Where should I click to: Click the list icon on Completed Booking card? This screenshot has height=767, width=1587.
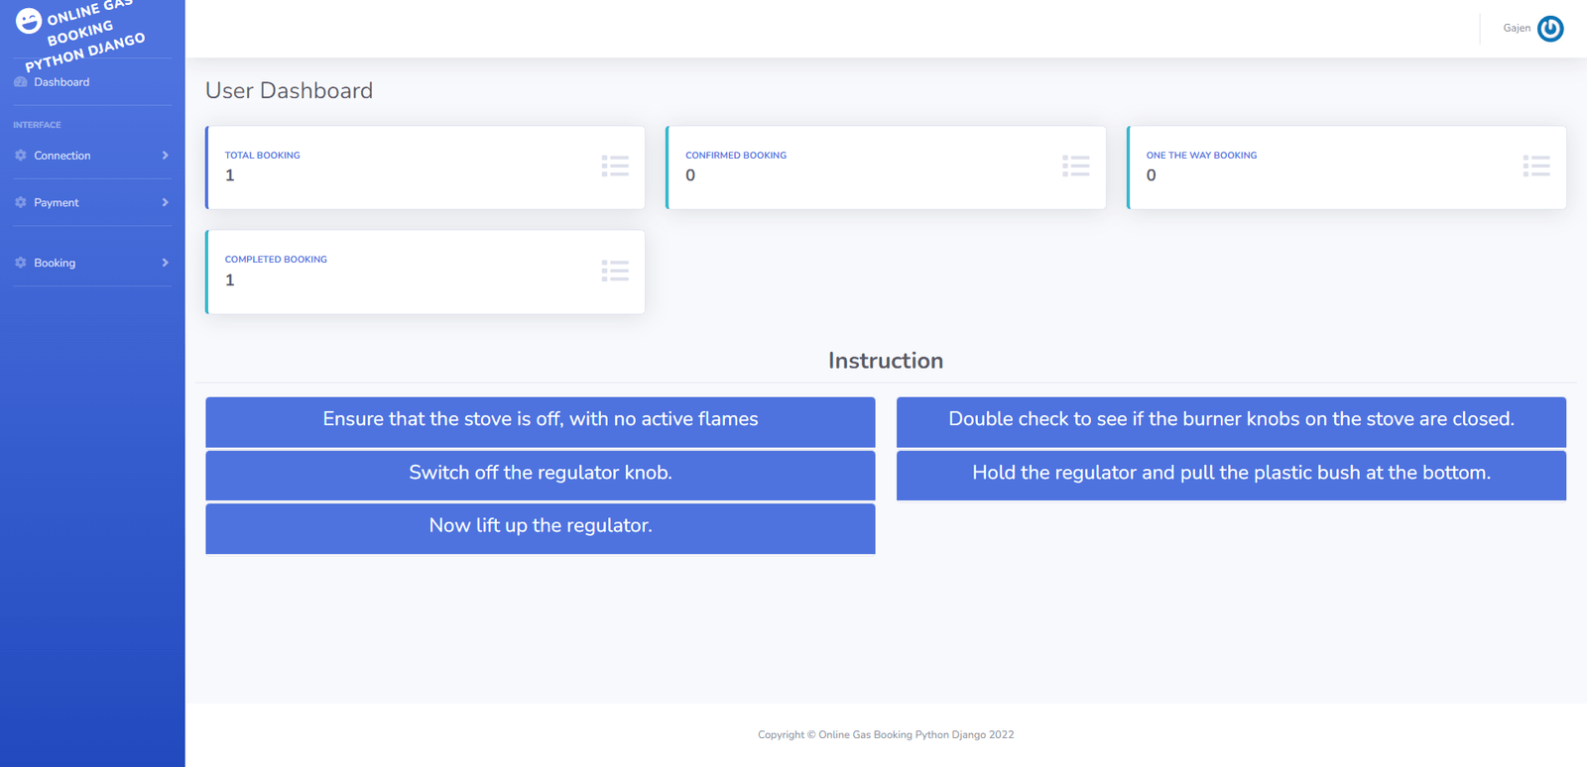point(615,271)
